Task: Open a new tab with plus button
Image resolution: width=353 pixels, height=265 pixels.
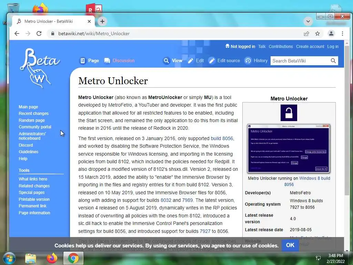Action: pos(102,21)
